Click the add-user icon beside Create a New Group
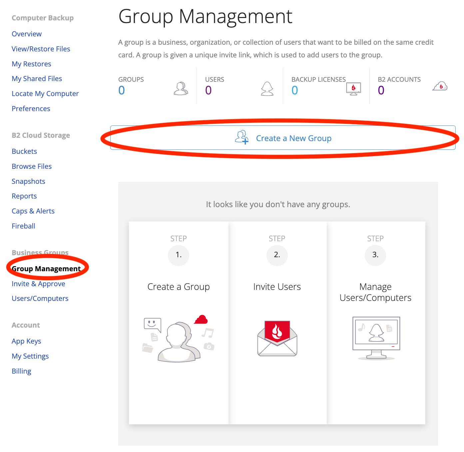 pyautogui.click(x=242, y=137)
